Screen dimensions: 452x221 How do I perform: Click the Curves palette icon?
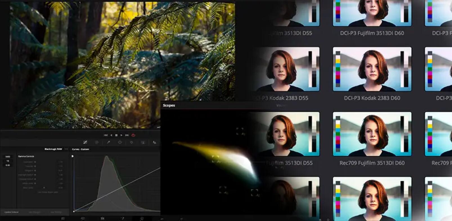85,142
